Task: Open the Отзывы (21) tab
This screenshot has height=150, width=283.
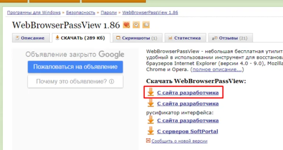Action: 230,38
